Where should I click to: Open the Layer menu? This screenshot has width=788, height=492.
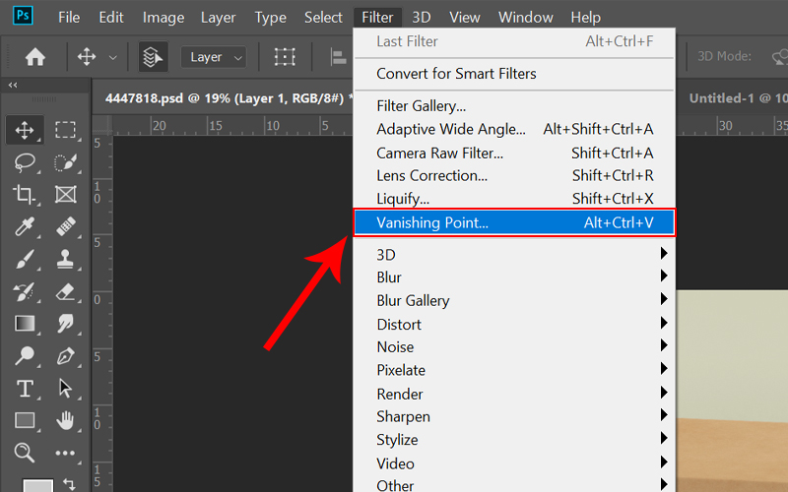click(218, 18)
